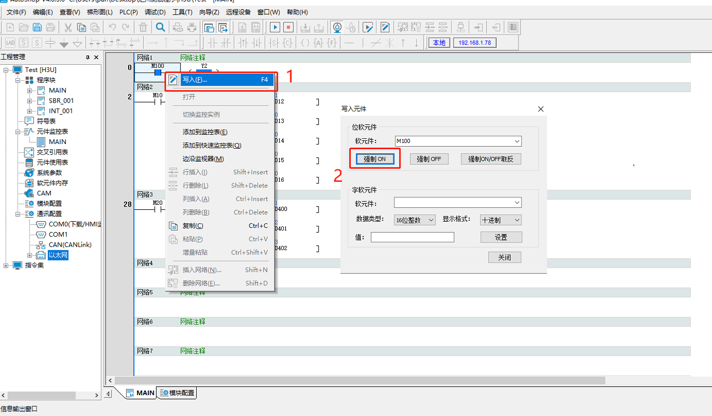
Task: Open the 字软元件 软元件 dropdown
Action: point(517,203)
